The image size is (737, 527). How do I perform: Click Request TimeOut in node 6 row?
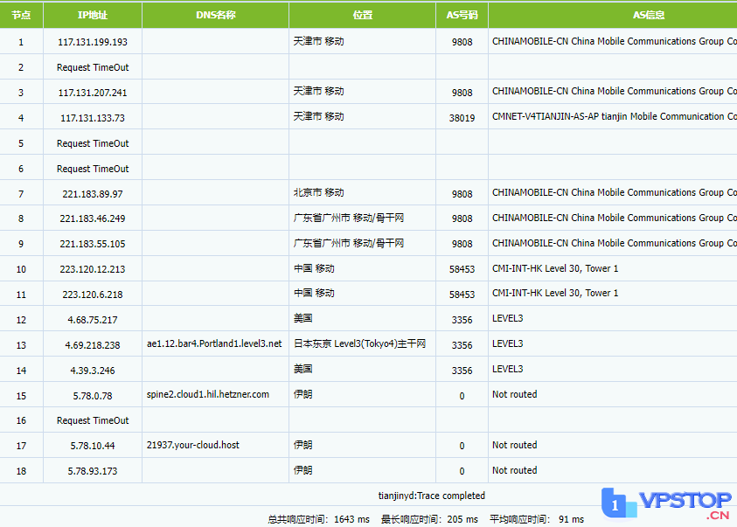(93, 169)
